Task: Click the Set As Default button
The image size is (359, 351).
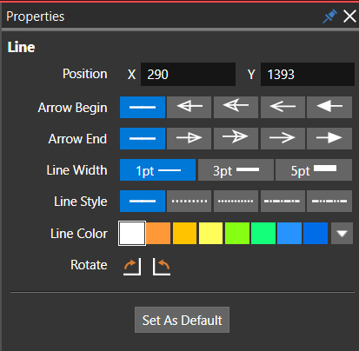Action: coord(182,320)
